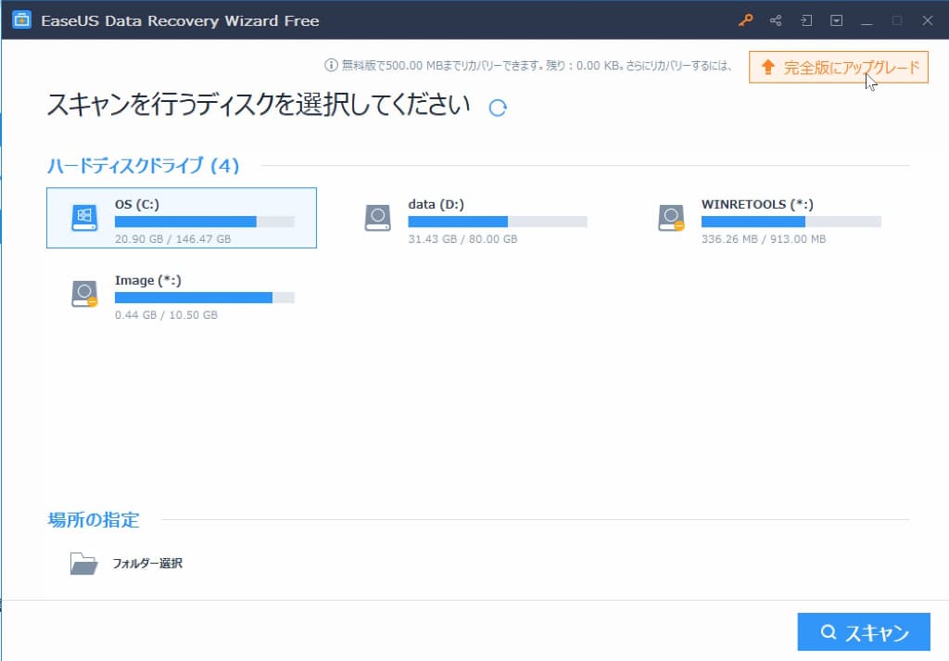The image size is (949, 661).
Task: Select the OS (C:) drive icon
Action: (x=84, y=218)
